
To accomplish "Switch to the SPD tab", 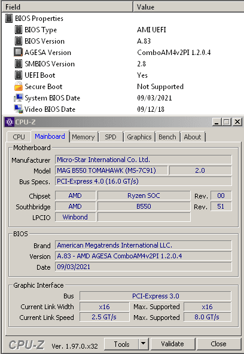I will [111, 137].
